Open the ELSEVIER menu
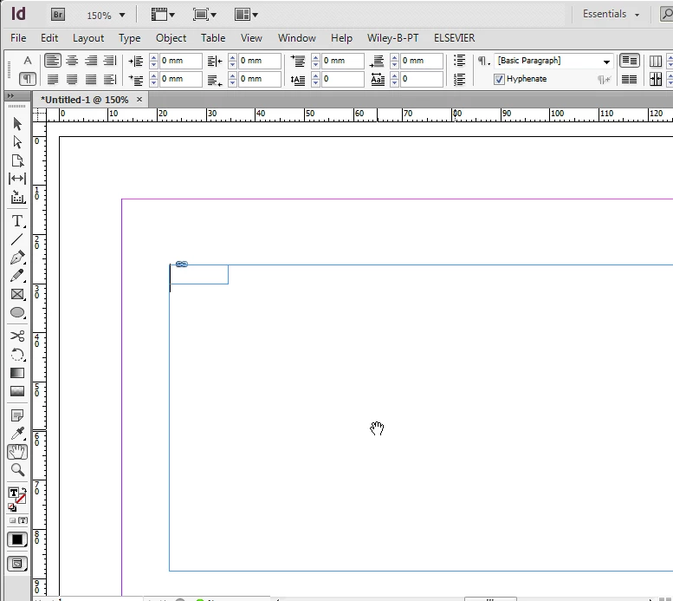This screenshot has height=601, width=673. click(x=454, y=38)
